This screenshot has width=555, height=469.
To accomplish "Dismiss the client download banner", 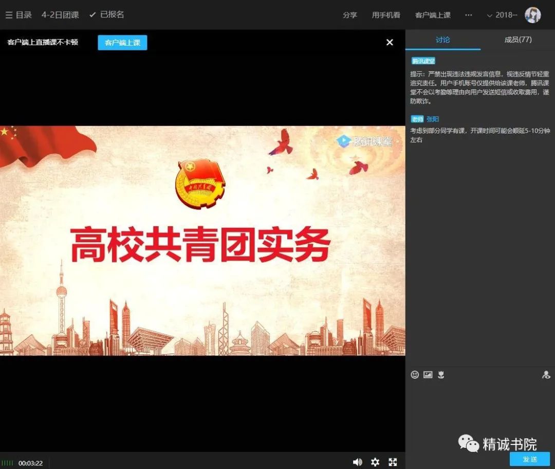I will pyautogui.click(x=390, y=43).
